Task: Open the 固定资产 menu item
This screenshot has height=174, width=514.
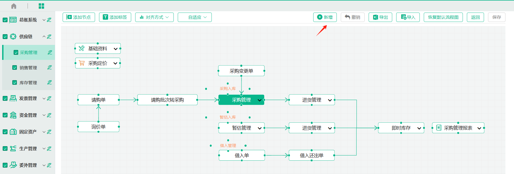Action: pos(28,132)
